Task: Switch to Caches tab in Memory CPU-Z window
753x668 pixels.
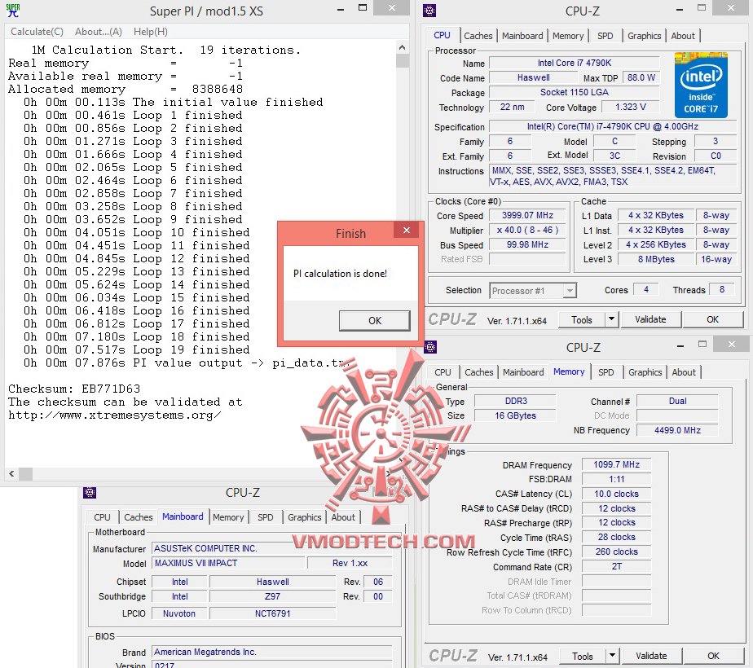Action: pyautogui.click(x=479, y=372)
